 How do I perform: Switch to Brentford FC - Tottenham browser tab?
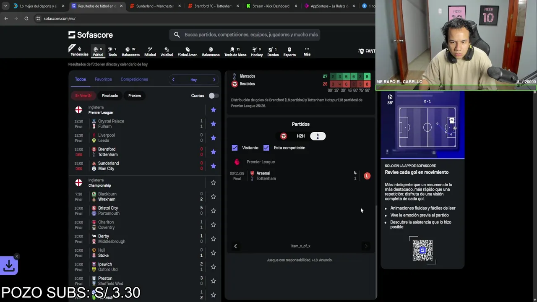(213, 6)
